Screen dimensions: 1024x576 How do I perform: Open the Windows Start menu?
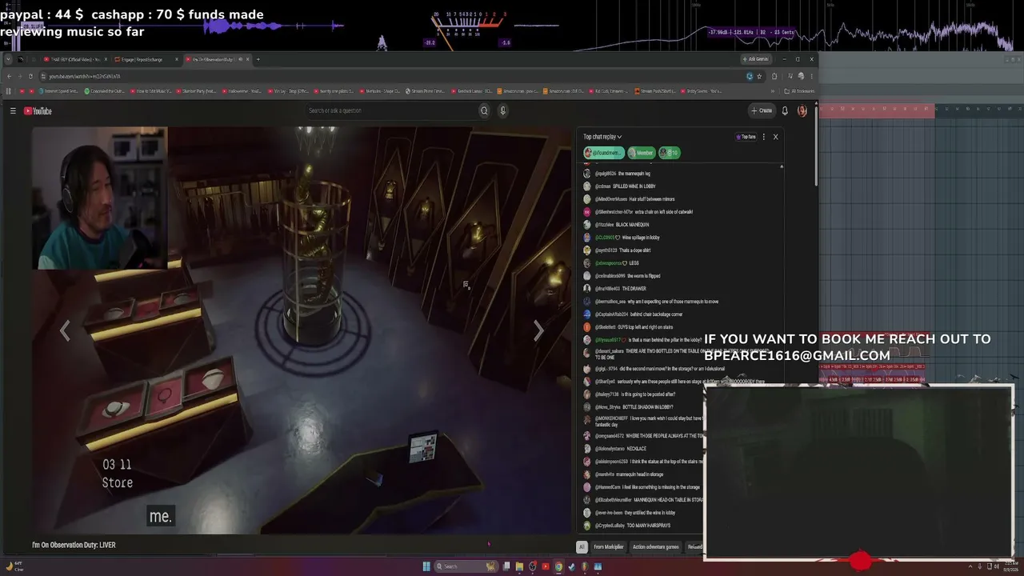coord(426,566)
